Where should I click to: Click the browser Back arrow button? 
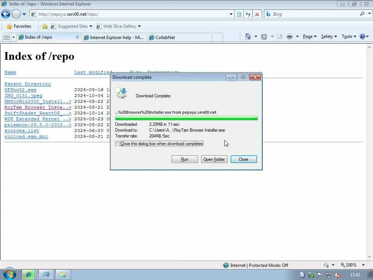5,14
